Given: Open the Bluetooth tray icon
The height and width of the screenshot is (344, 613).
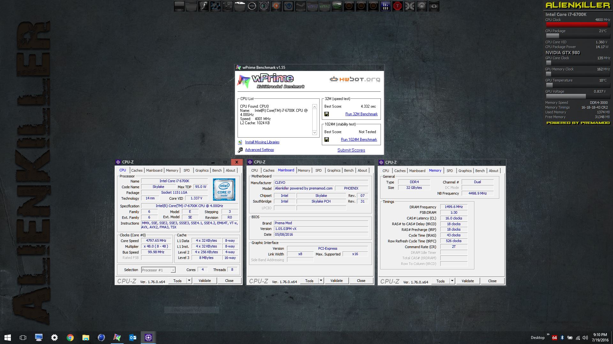Looking at the screenshot, I should pos(562,338).
